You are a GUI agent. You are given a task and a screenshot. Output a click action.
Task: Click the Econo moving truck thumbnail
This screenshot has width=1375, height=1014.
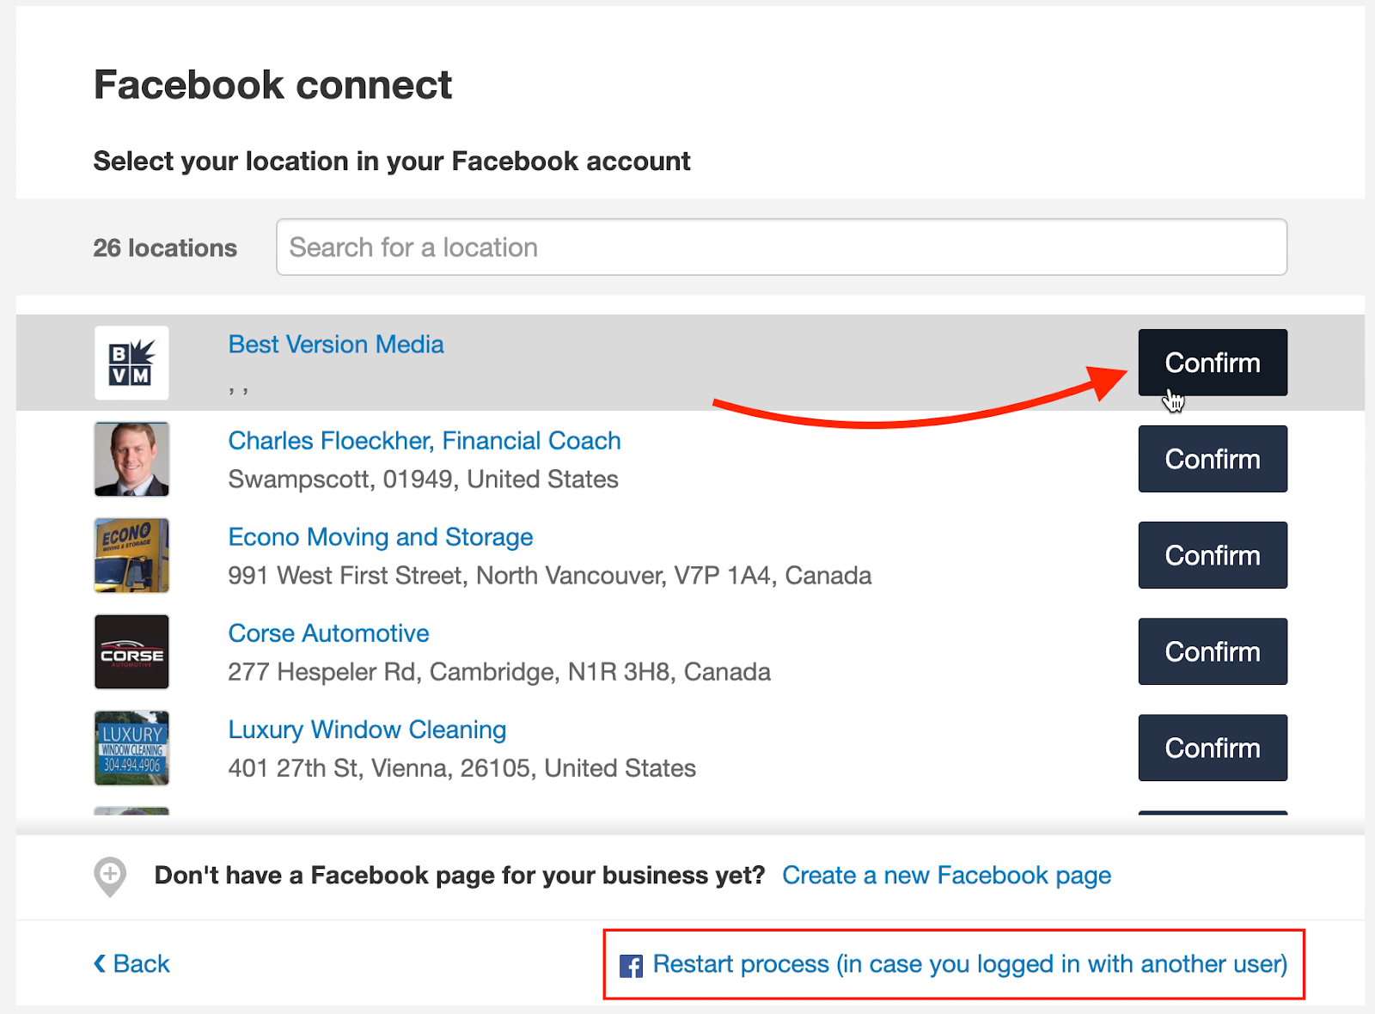pos(131,555)
